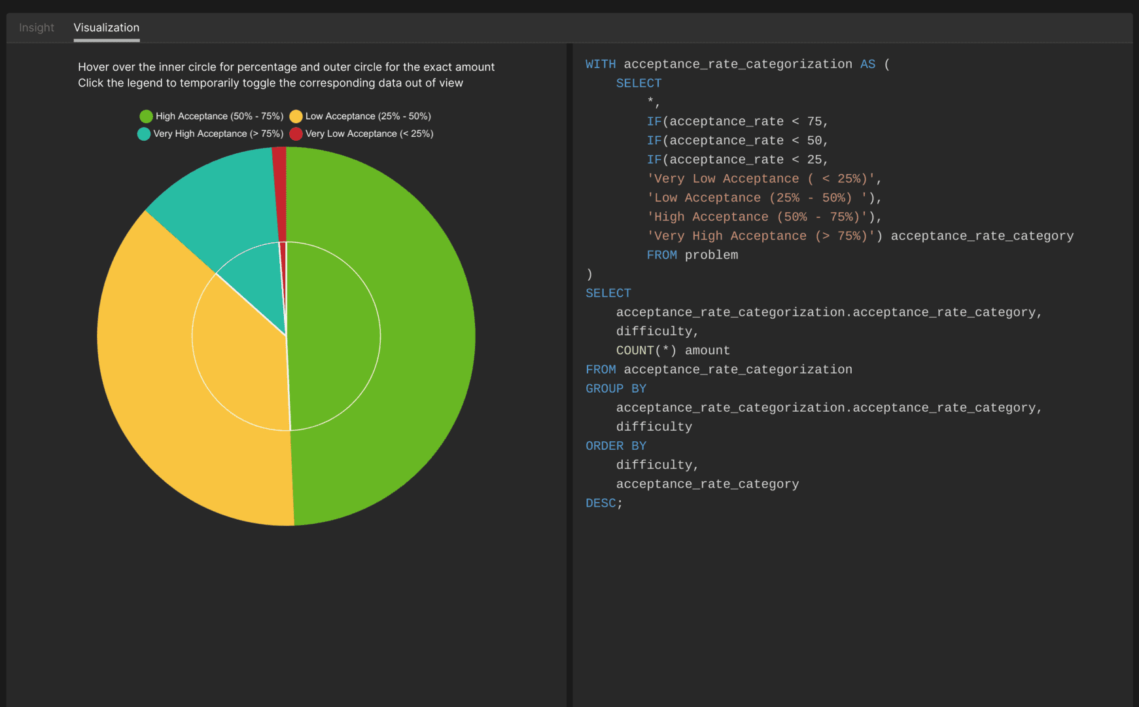Screen dimensions: 1139x707
Task: Toggle the 'Very High Acceptance (> 75%)' legend text
Action: pos(218,134)
